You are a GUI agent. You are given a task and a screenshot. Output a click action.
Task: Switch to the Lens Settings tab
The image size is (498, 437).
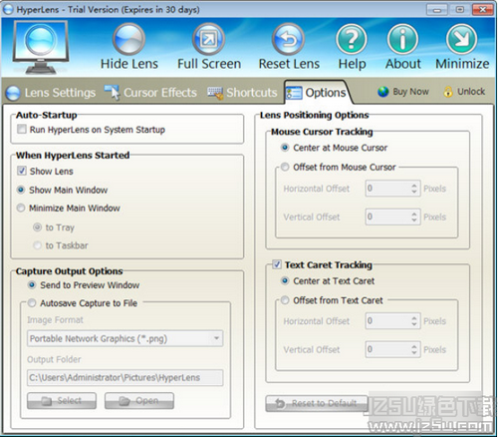[51, 93]
